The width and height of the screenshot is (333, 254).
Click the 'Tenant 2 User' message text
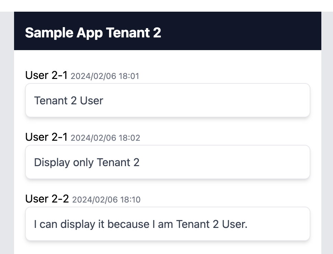[69, 101]
